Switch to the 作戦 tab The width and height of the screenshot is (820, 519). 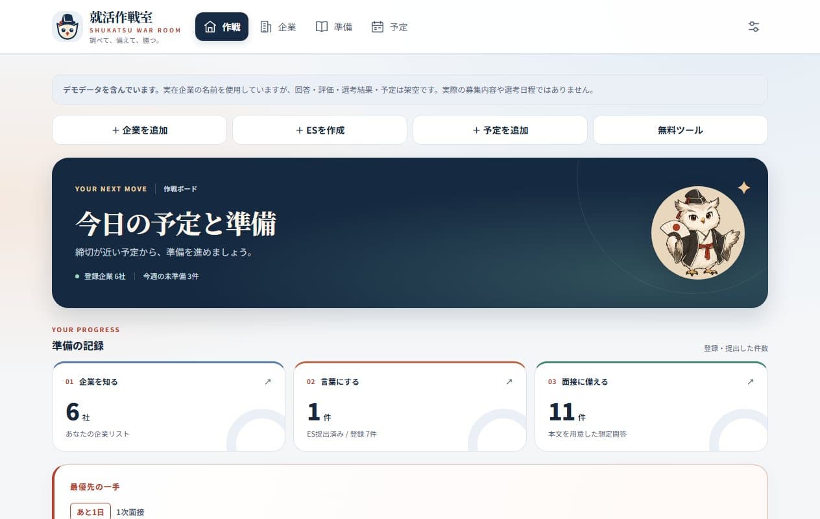point(222,27)
